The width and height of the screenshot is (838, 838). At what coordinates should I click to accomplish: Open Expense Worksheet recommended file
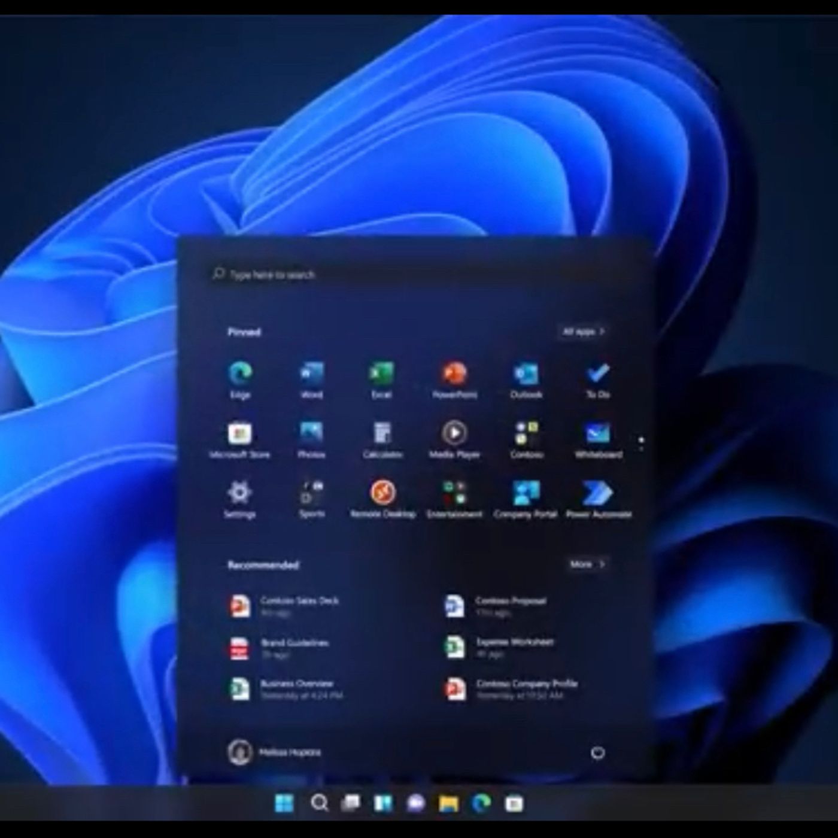[x=499, y=647]
